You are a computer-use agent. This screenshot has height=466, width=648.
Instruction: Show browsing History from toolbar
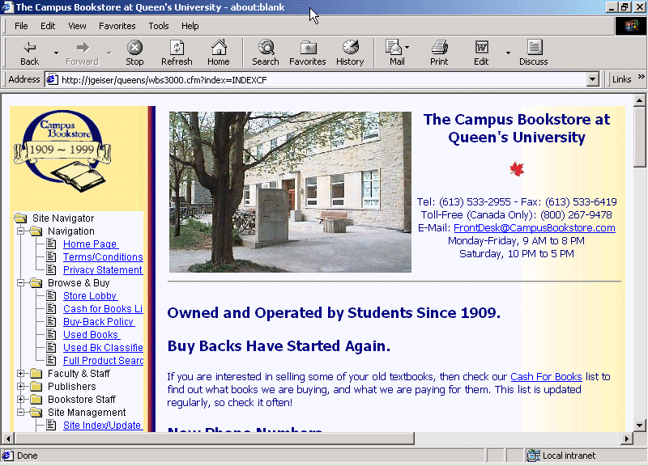(x=350, y=53)
